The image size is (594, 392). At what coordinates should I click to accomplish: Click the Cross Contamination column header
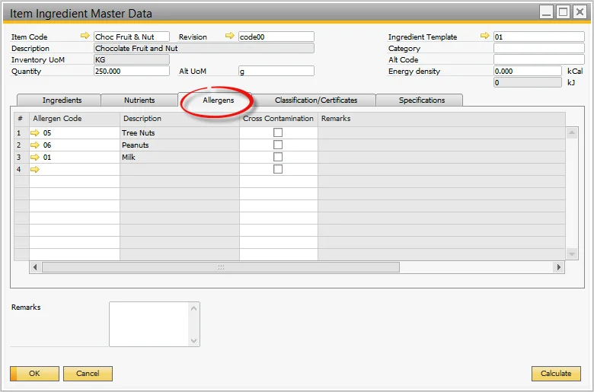coord(279,119)
